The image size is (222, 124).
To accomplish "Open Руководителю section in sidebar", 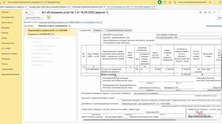I will pyautogui.click(x=8, y=17).
